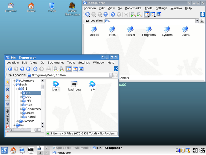Click Reload icon in bin window toolbar
Screen dimensions: 206x155
35,69
